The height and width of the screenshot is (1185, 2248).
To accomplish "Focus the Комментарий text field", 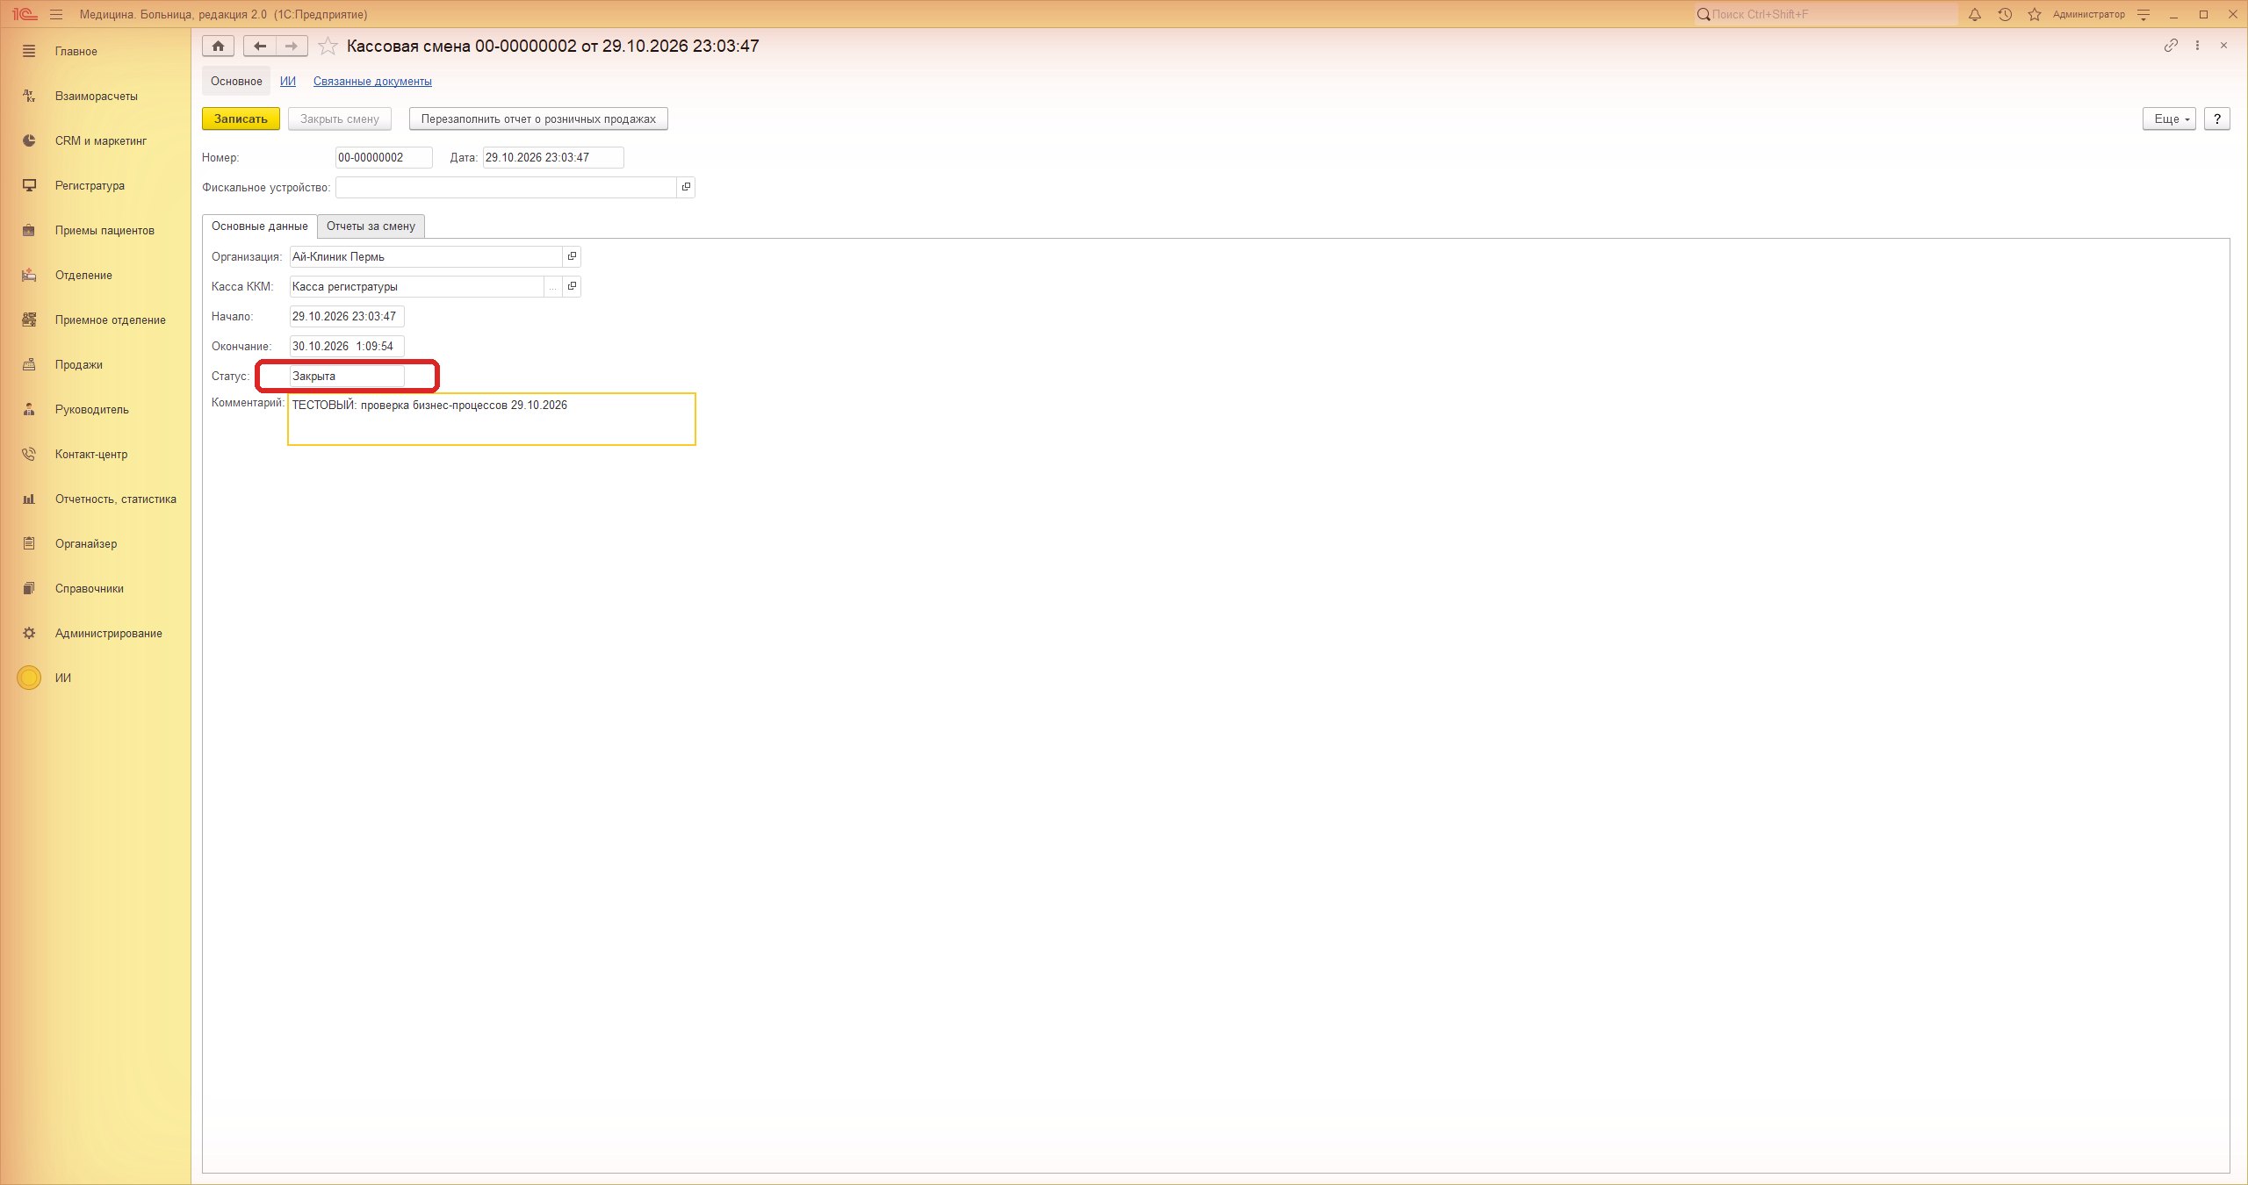I will pos(492,419).
